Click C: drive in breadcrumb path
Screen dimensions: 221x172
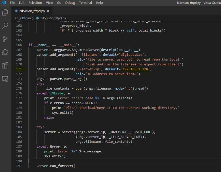click(17, 18)
